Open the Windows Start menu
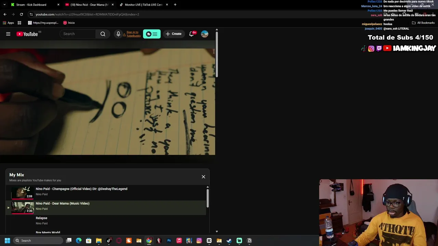The image size is (438, 246). tap(7, 241)
